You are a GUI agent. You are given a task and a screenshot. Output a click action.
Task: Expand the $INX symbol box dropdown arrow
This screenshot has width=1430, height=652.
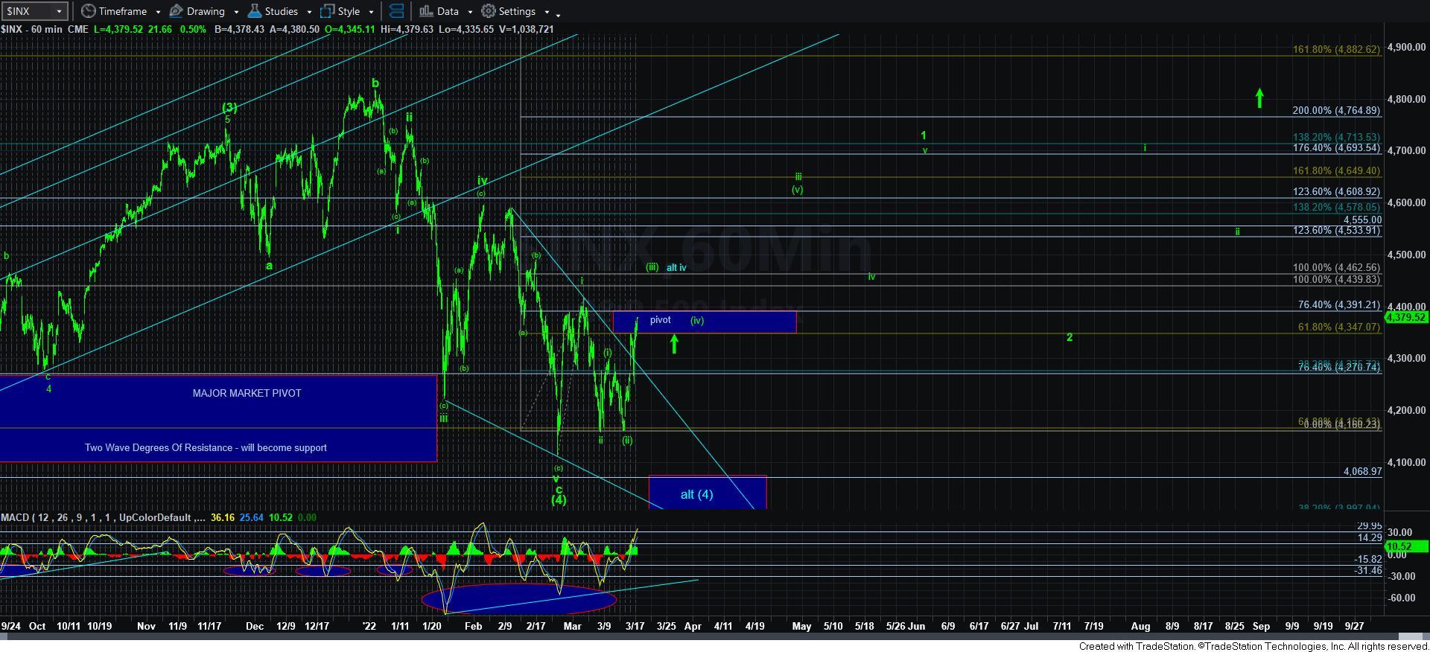click(60, 11)
